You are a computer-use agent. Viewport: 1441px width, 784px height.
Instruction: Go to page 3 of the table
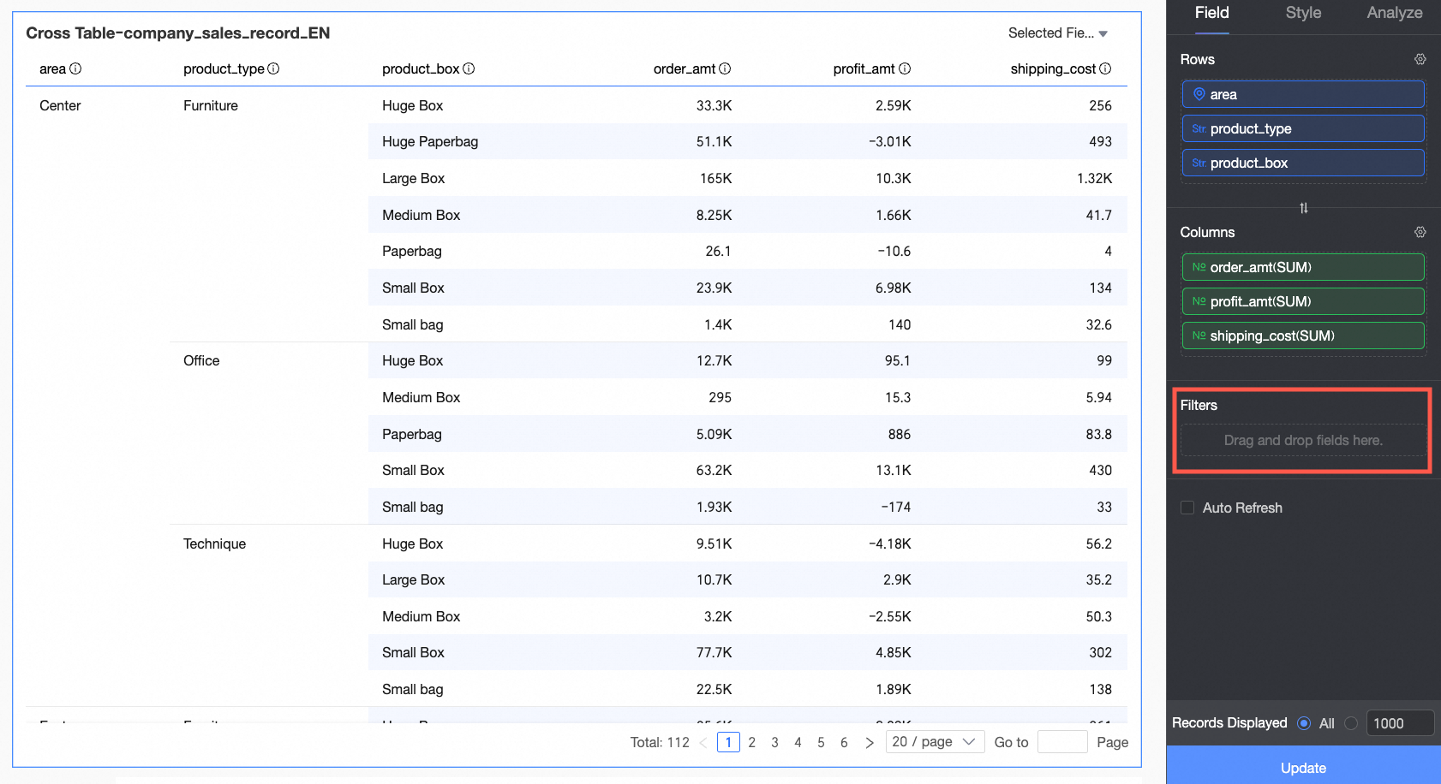[x=774, y=742]
